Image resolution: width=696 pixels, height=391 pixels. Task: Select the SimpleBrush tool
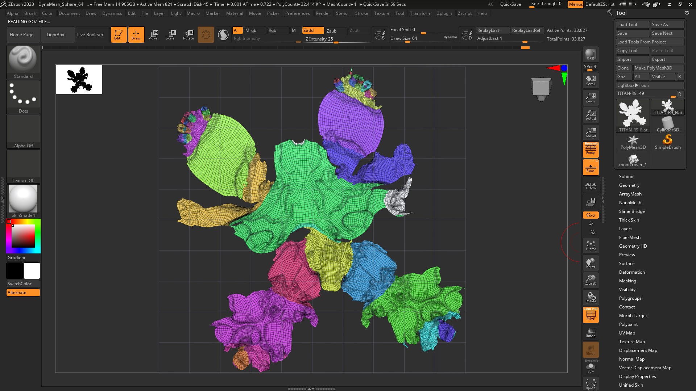[x=668, y=142]
